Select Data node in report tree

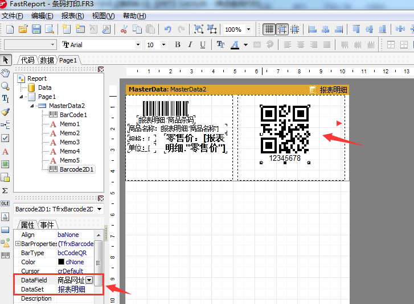pos(44,88)
